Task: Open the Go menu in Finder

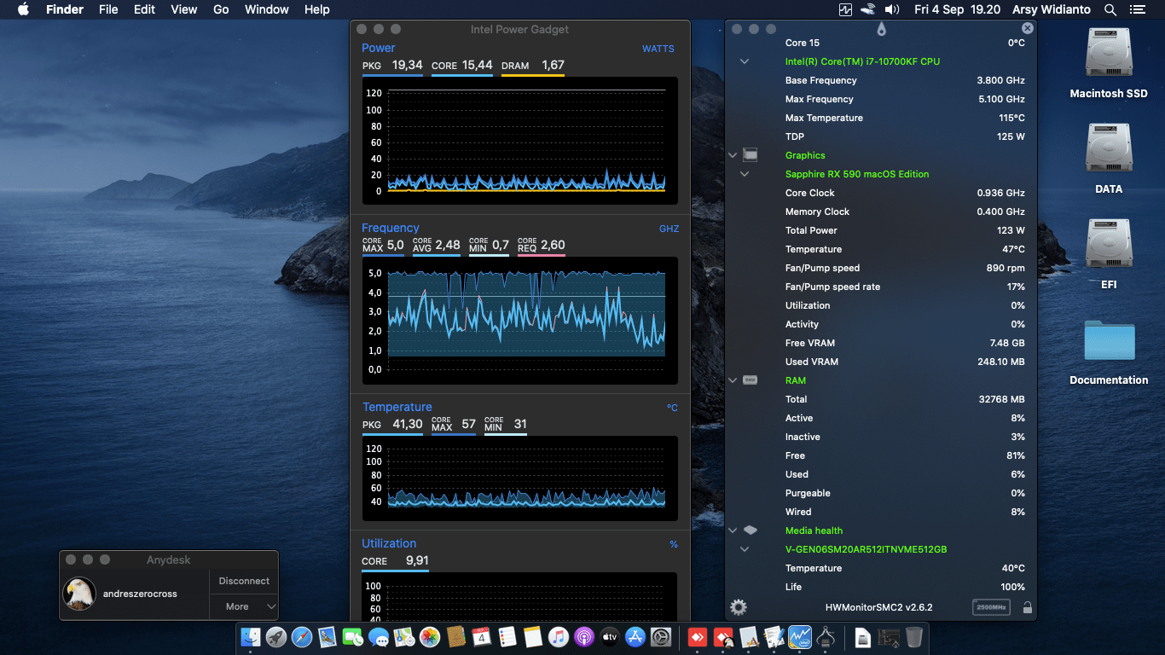Action: (221, 9)
